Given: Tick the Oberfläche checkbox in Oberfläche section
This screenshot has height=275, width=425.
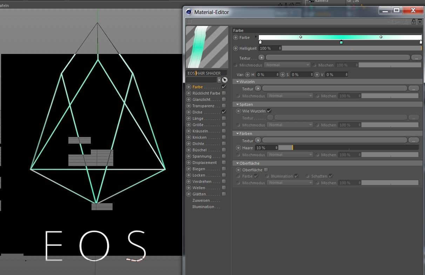Looking at the screenshot, I should coord(266,170).
